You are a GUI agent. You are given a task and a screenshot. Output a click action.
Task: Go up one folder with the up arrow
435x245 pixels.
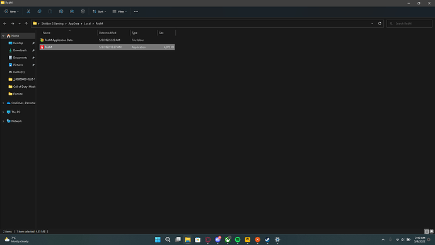(x=26, y=23)
